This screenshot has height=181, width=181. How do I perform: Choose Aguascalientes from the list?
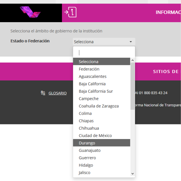tap(93, 76)
